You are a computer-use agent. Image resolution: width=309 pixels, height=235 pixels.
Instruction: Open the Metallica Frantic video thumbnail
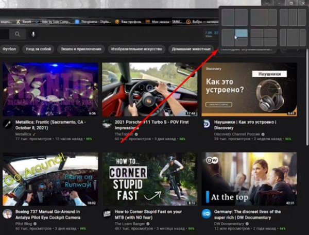50,90
